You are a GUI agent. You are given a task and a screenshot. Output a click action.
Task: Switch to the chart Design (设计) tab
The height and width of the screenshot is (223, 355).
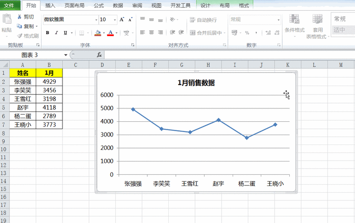205,5
